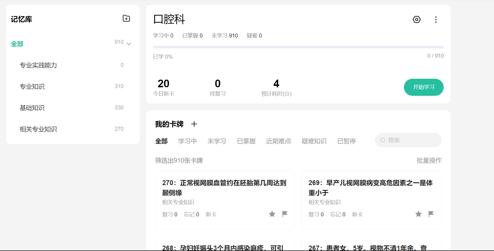Switch to the 疑难知识 tab

pyautogui.click(x=314, y=141)
